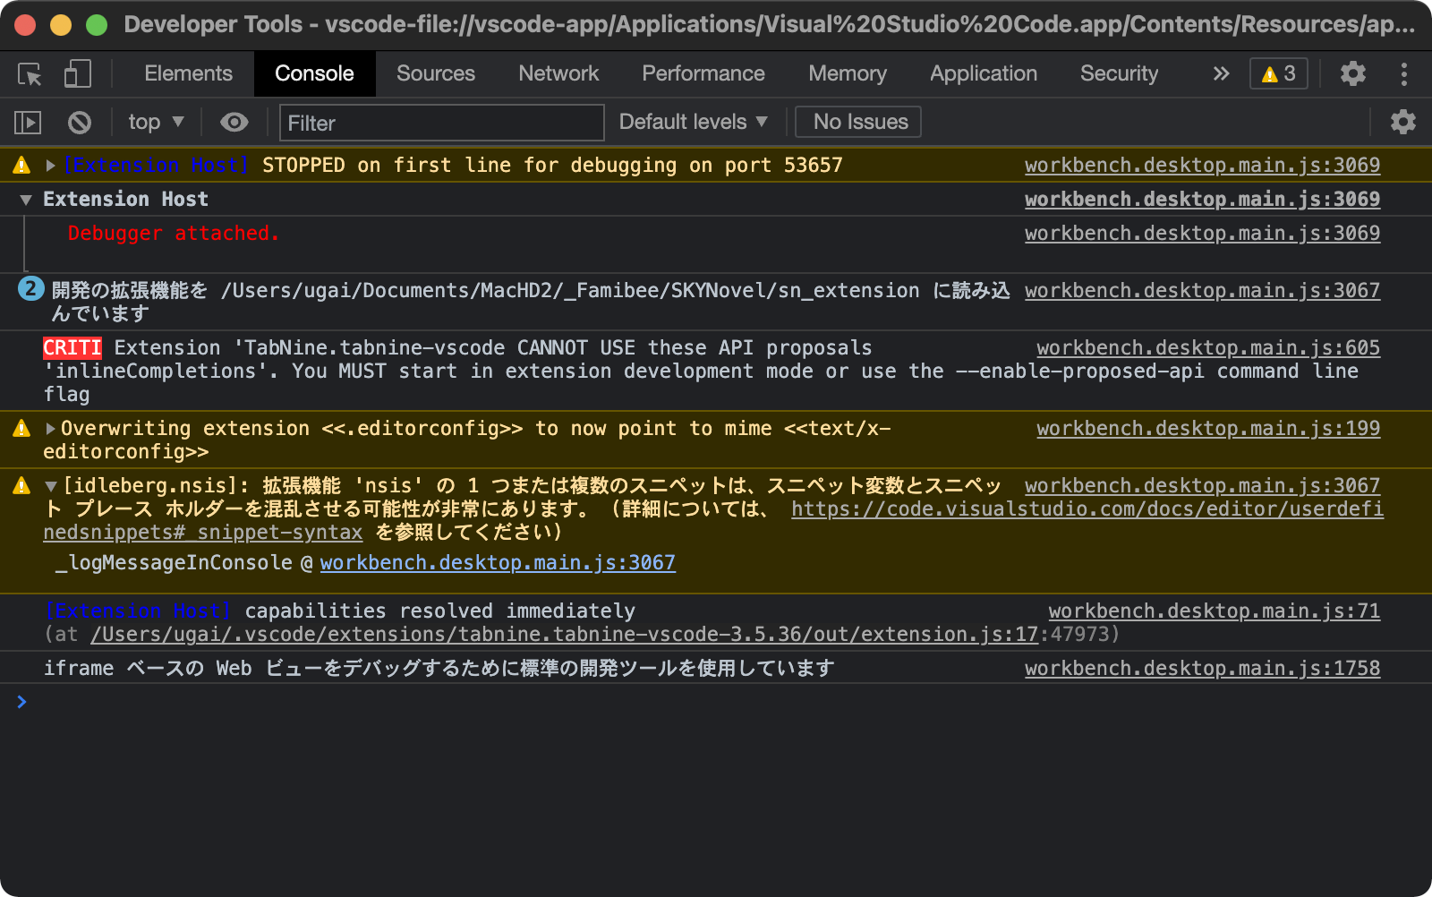Open workbench.desktop.main.js:199 source link

[x=1208, y=428]
